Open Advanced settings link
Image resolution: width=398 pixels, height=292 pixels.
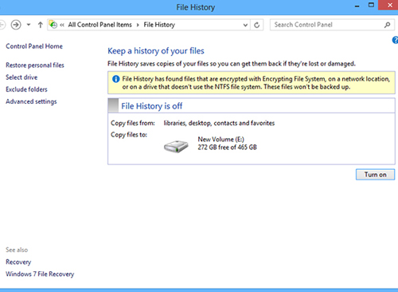click(x=31, y=101)
